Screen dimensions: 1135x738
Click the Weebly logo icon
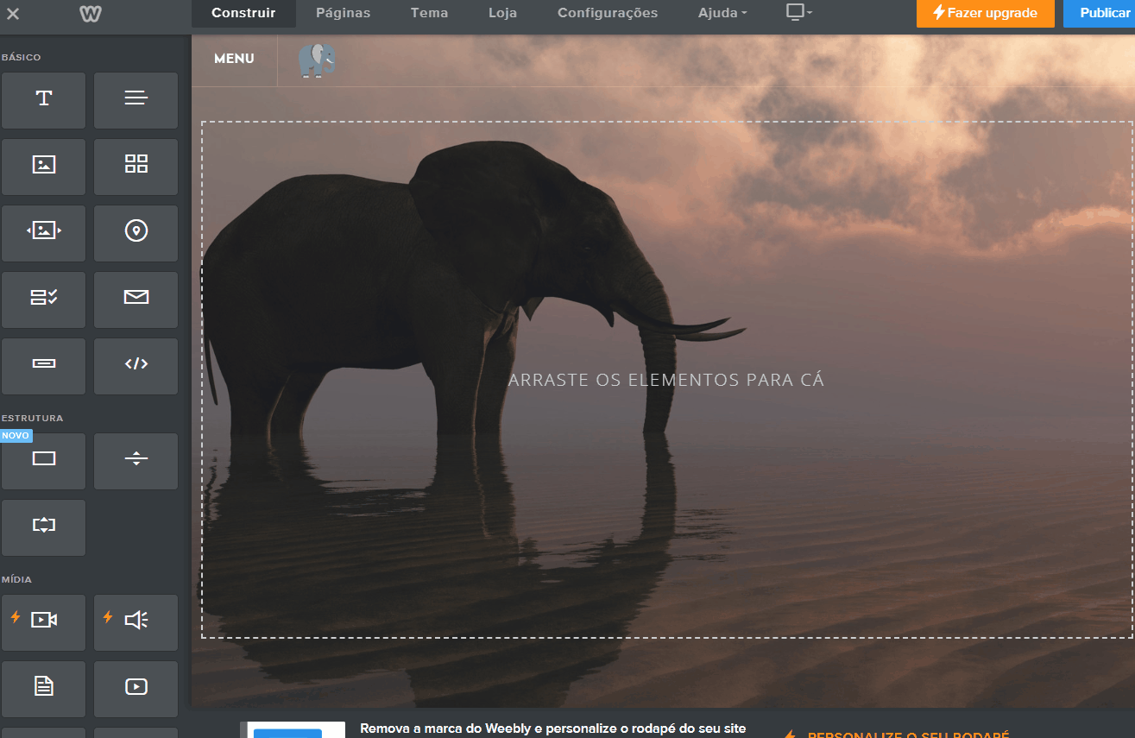tap(90, 14)
